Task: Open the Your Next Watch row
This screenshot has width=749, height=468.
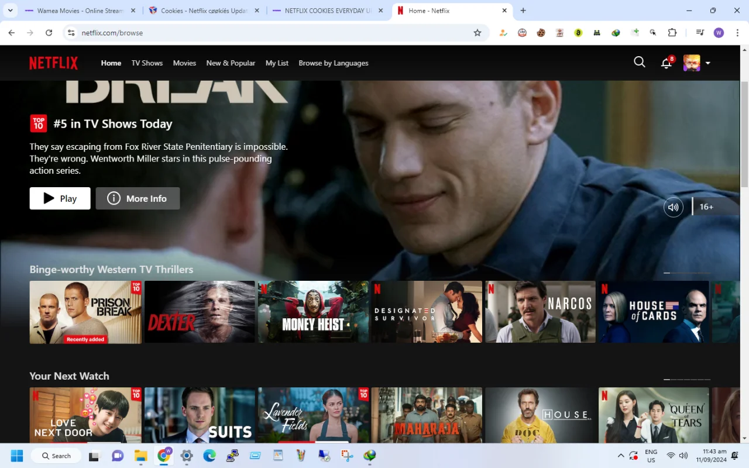Action: click(x=69, y=376)
